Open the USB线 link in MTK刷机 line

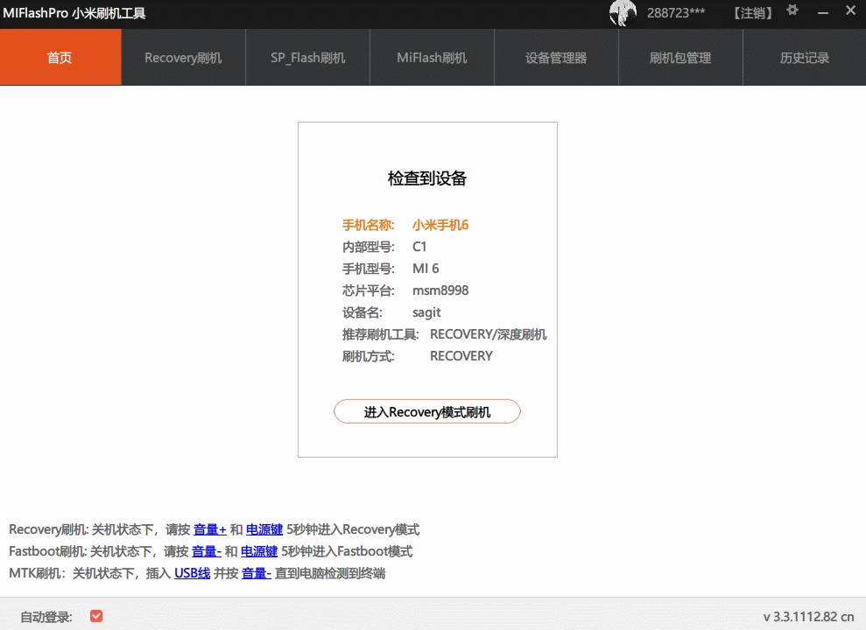(x=192, y=573)
